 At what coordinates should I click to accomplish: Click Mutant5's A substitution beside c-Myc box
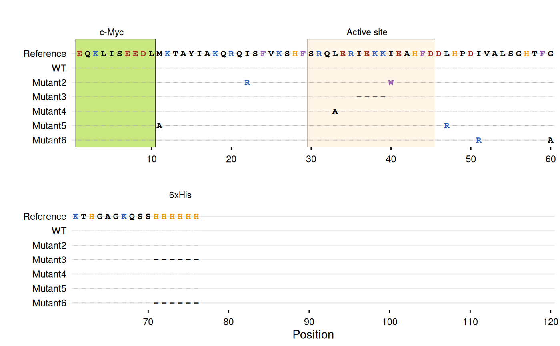point(159,126)
